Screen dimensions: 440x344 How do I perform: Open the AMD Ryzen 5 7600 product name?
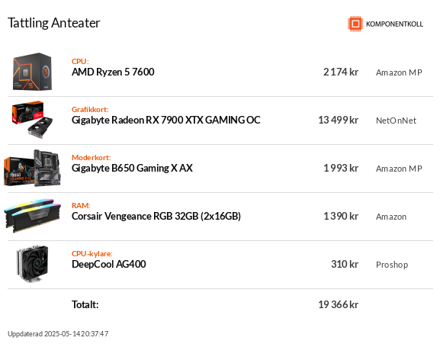tap(113, 72)
